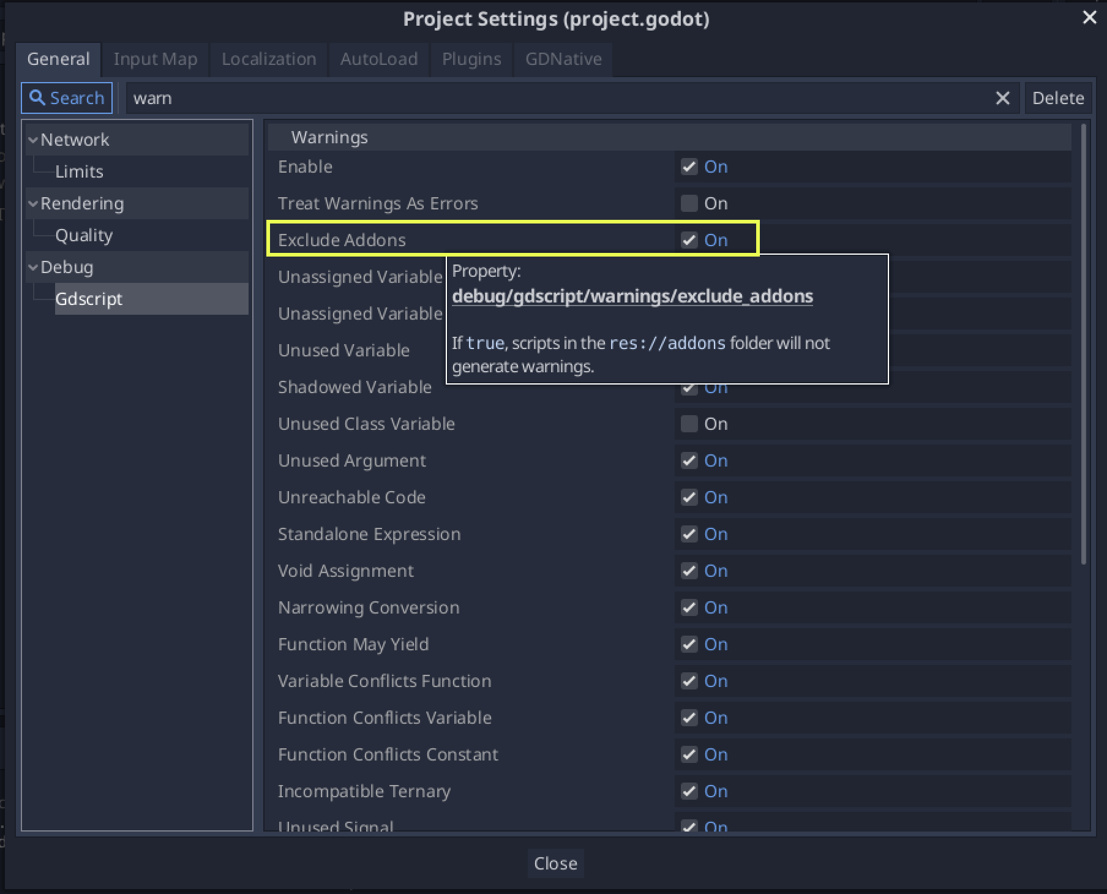The width and height of the screenshot is (1107, 894).
Task: Click the Unused Class Variable label
Action: click(366, 424)
